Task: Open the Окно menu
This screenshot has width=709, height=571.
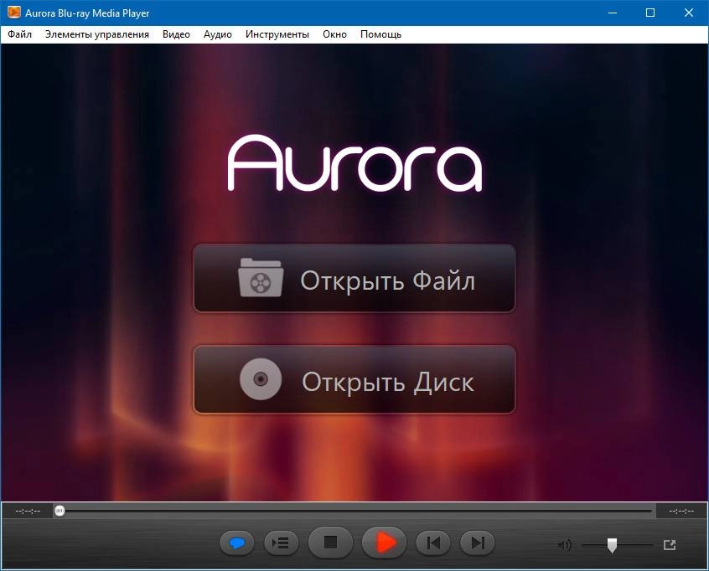Action: pos(334,34)
